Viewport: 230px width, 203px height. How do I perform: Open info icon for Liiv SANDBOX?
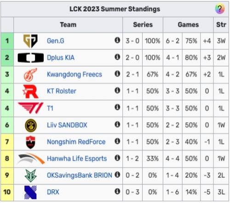117,124
